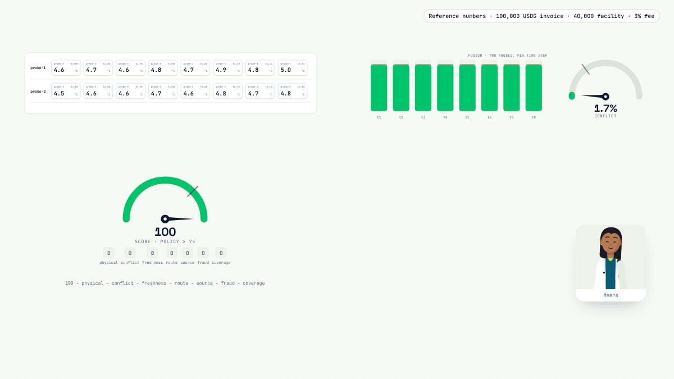Open the probe-1 reading card showing 5.0
Screen dimensions: 674x379
point(293,68)
